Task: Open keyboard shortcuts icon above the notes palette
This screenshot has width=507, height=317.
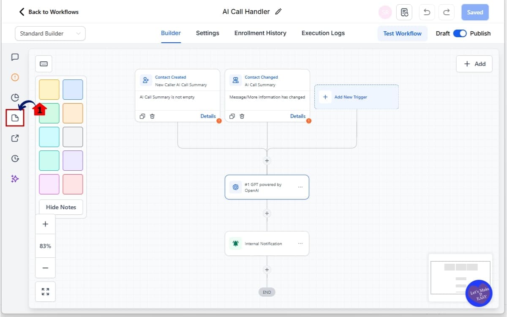Action: tap(44, 63)
